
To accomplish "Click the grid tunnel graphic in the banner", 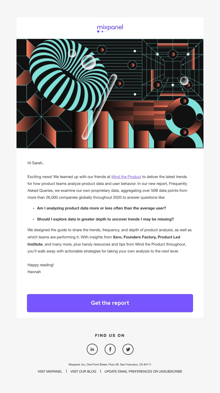I will tap(173, 69).
